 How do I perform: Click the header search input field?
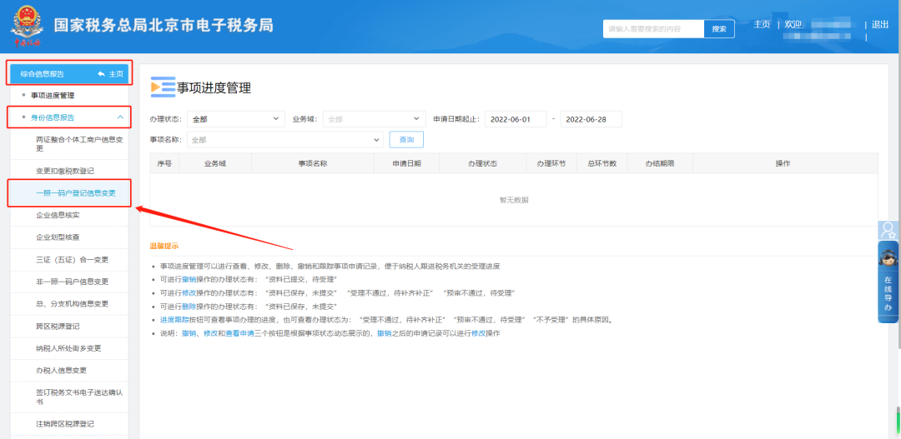tap(653, 29)
